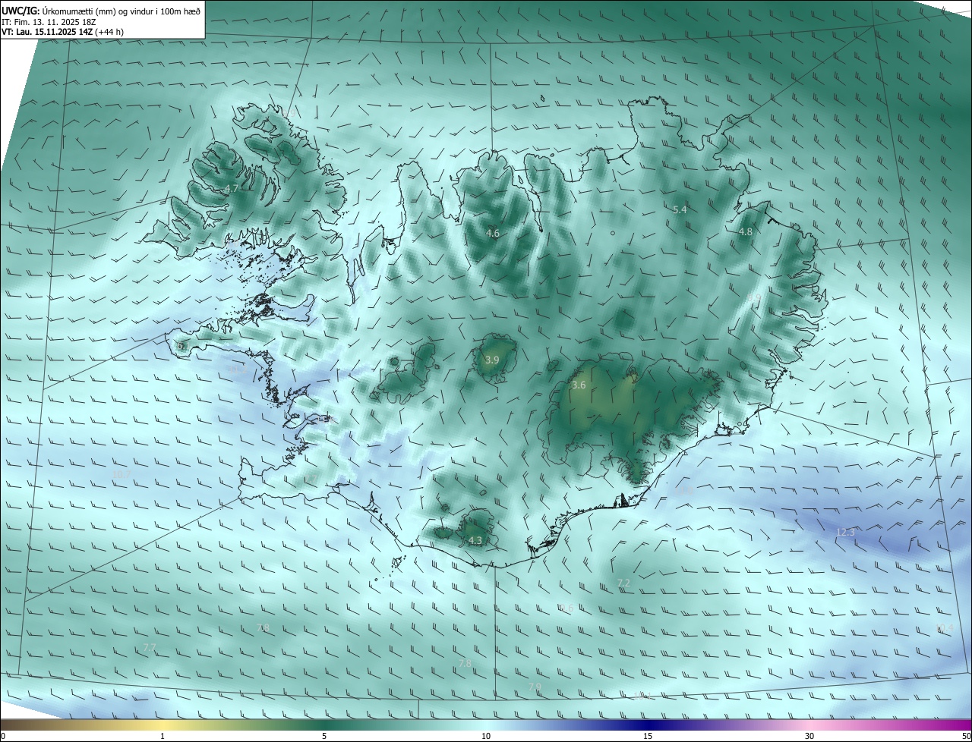
Task: Click the 0 label on the color scale
Action: [3, 737]
